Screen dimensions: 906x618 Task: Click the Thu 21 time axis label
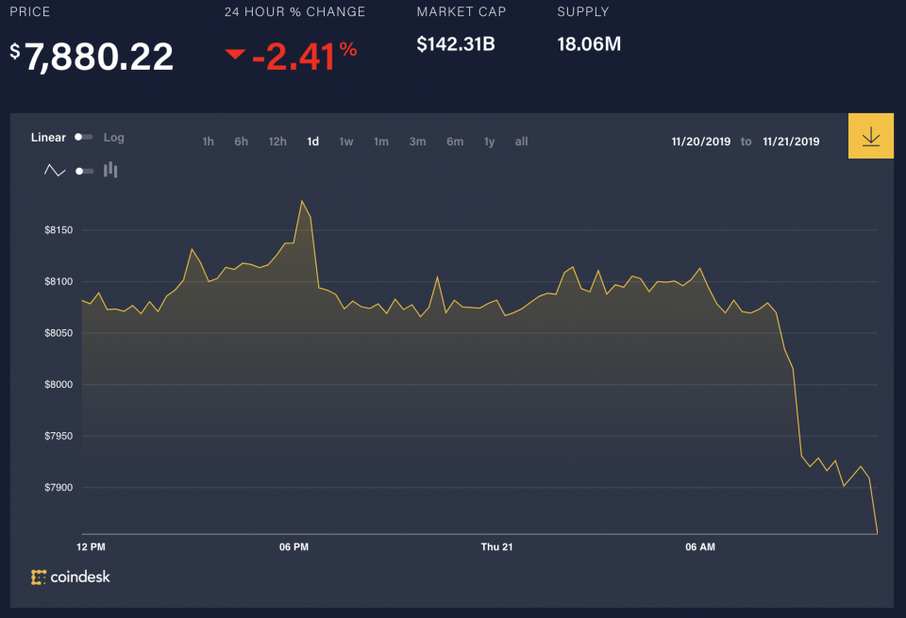click(497, 546)
